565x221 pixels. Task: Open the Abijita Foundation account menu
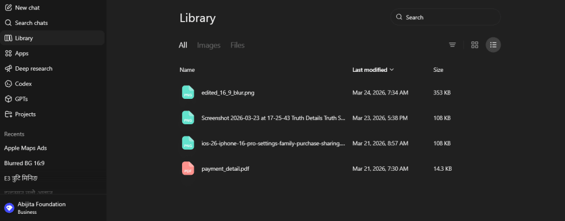41,208
